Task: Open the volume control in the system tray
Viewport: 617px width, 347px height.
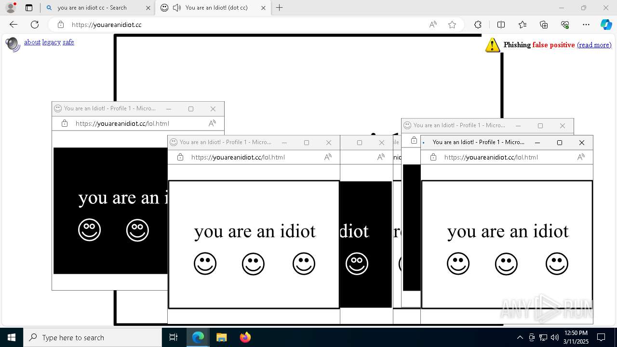Action: (x=554, y=337)
